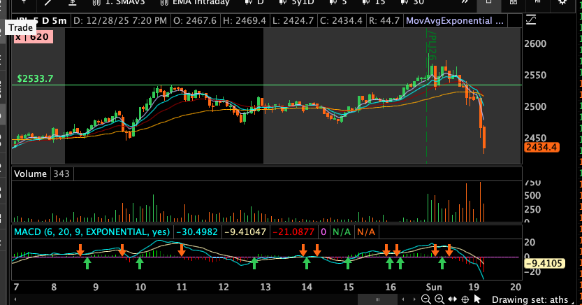This screenshot has width=582, height=305.
Task: Click scroll right arrow beside zoom icons
Action: point(414,299)
